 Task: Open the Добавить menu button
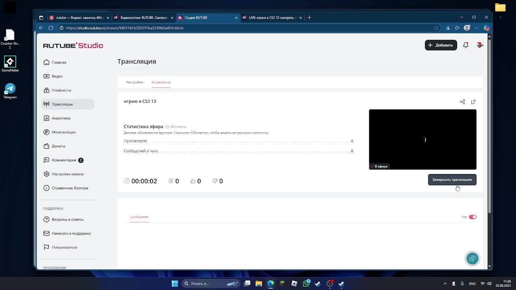point(441,45)
